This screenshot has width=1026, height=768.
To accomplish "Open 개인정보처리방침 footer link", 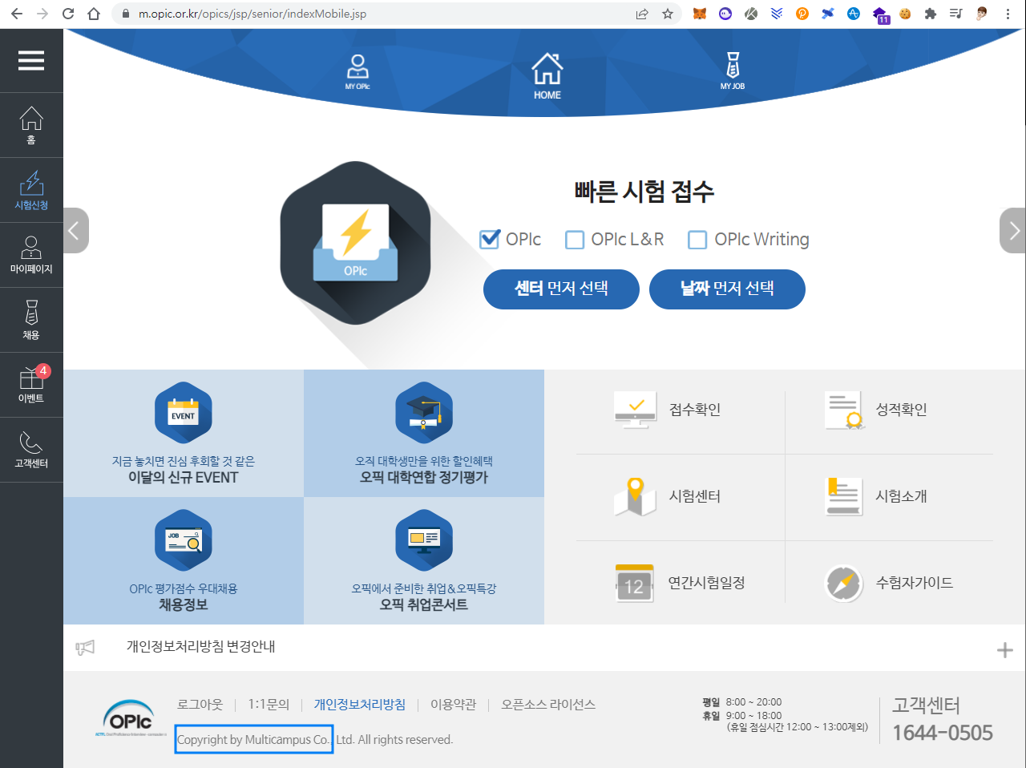I will point(360,705).
